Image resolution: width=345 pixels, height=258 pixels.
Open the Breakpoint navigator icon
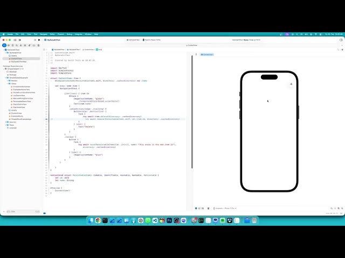(x=34, y=45)
